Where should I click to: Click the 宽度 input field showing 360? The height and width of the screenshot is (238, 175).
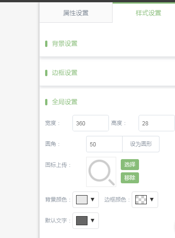coord(91,123)
